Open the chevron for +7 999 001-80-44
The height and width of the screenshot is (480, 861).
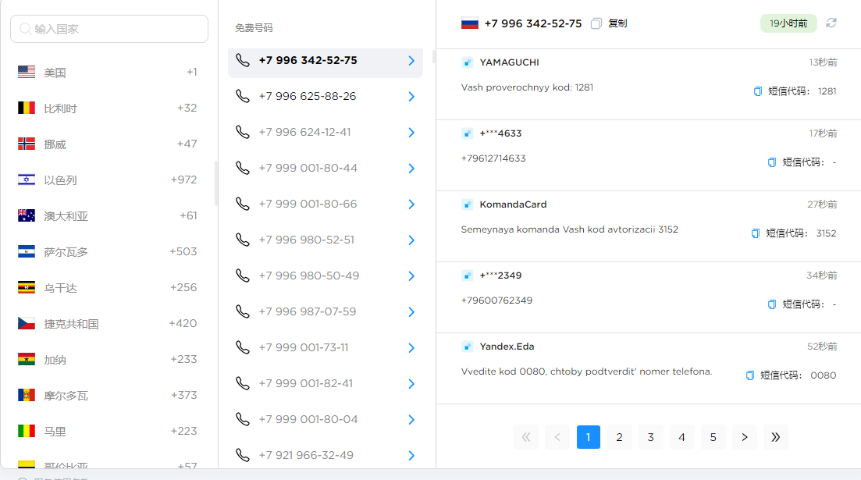pyautogui.click(x=411, y=169)
